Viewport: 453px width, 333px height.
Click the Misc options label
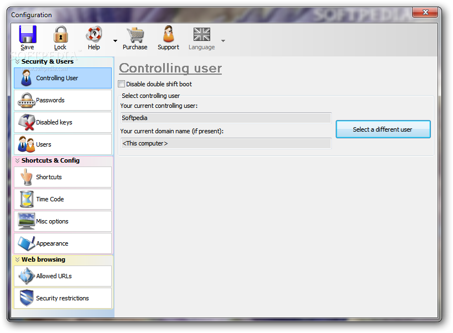coord(53,221)
